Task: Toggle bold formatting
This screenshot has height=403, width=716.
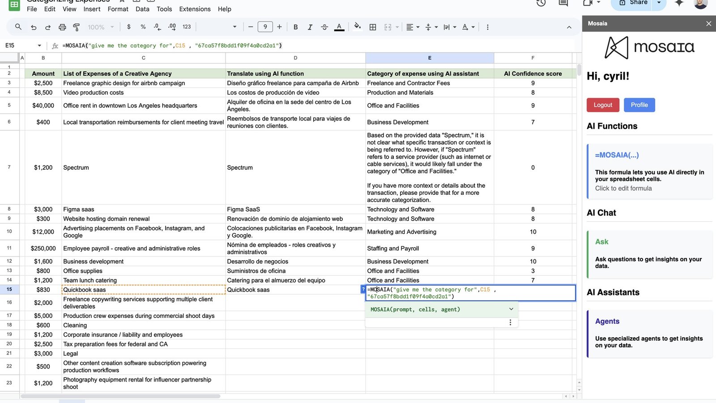Action: (295, 27)
